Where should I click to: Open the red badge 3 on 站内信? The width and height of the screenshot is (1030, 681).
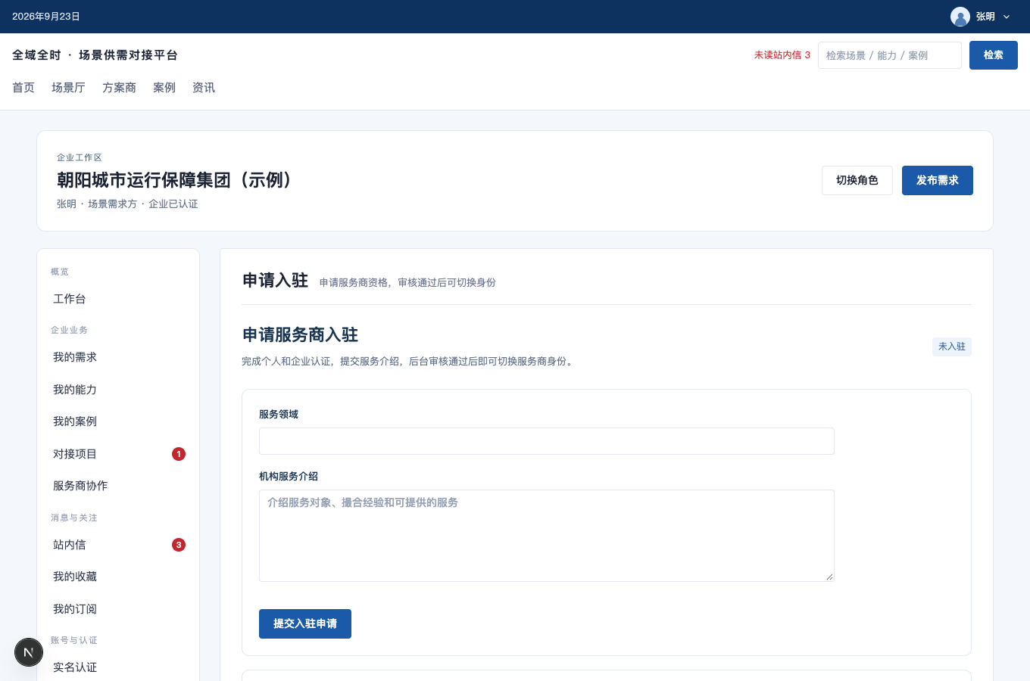[x=179, y=545]
